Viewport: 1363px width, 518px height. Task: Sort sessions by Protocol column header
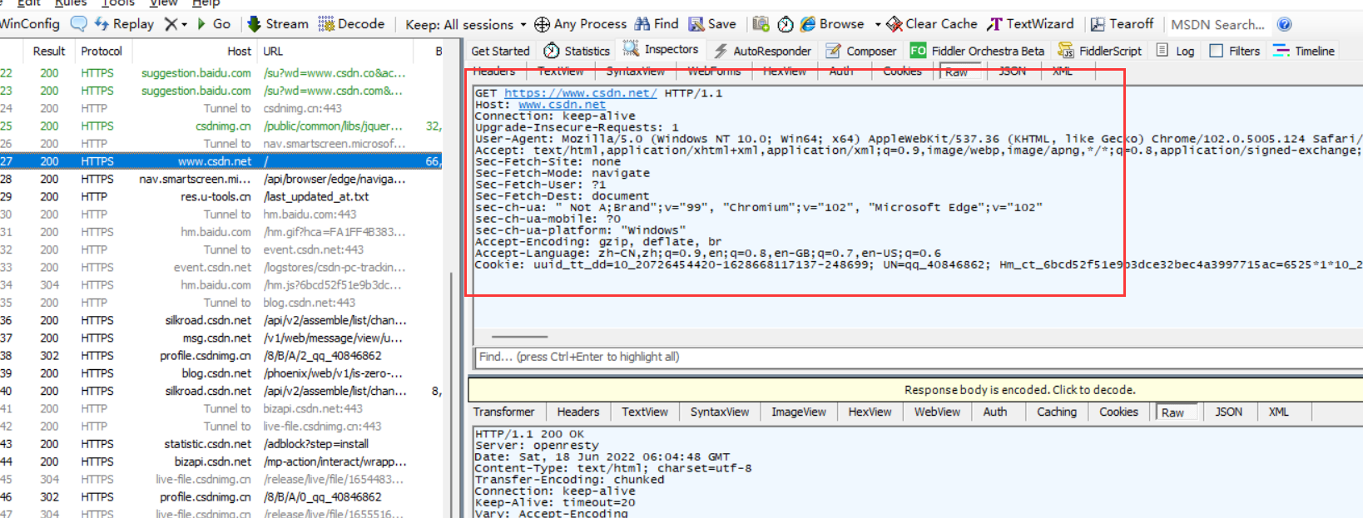pos(102,51)
